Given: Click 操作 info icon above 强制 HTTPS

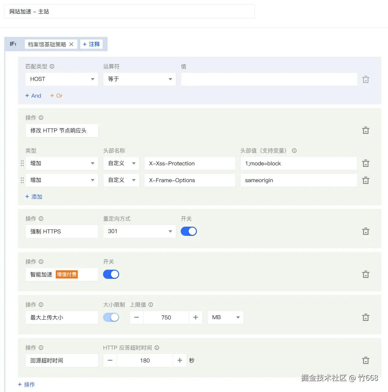Looking at the screenshot, I should [x=41, y=218].
